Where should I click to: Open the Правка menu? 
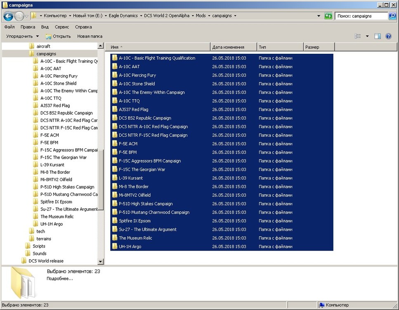tap(28, 27)
